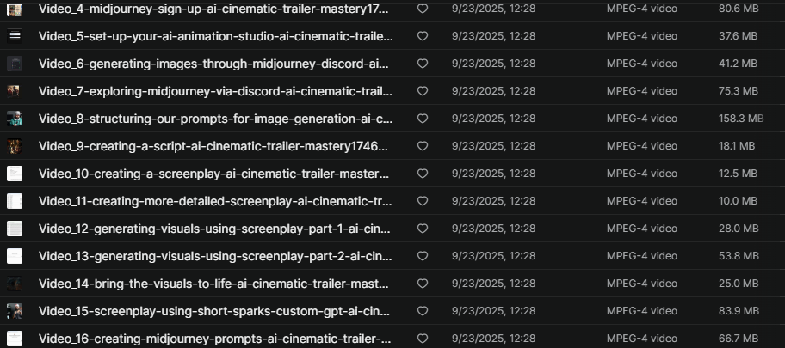Click the 18.1 MB size value
The width and height of the screenshot is (785, 348).
tap(737, 146)
